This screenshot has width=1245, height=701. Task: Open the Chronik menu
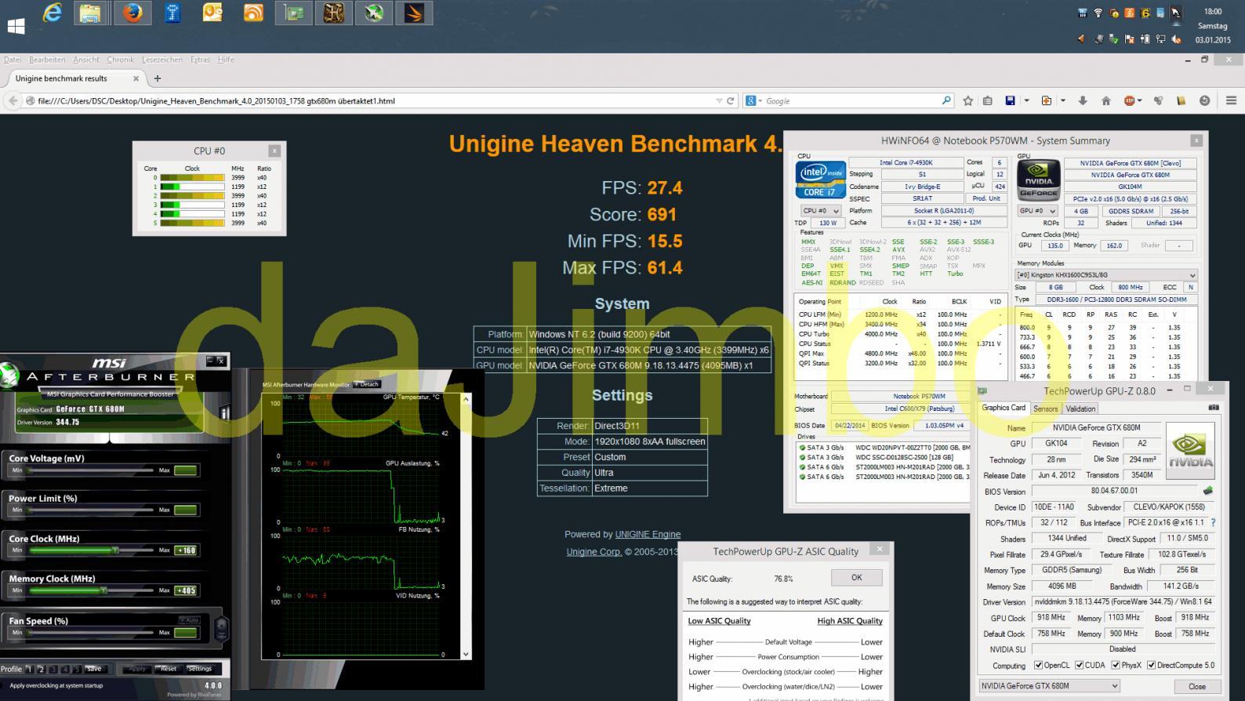121,60
